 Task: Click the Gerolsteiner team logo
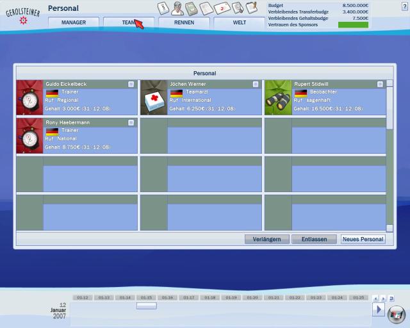pyautogui.click(x=23, y=15)
